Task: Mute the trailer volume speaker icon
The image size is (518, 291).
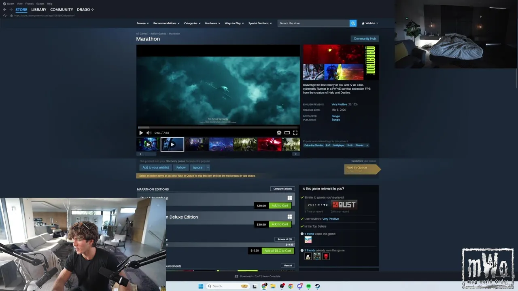Action: click(149, 133)
